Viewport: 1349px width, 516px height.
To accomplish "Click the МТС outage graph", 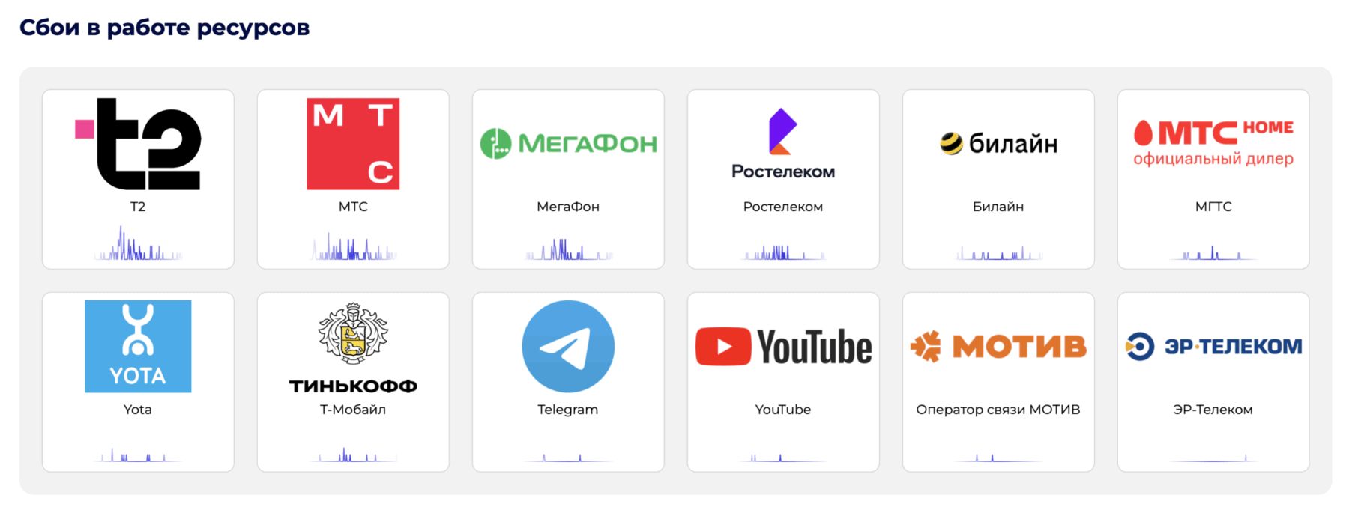I will (x=353, y=246).
